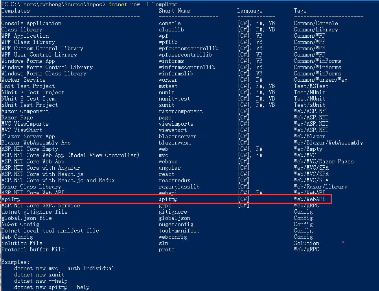Screen dimensions: 379x291
Task: Click the 'Worker Service' template name
Action: (24, 80)
